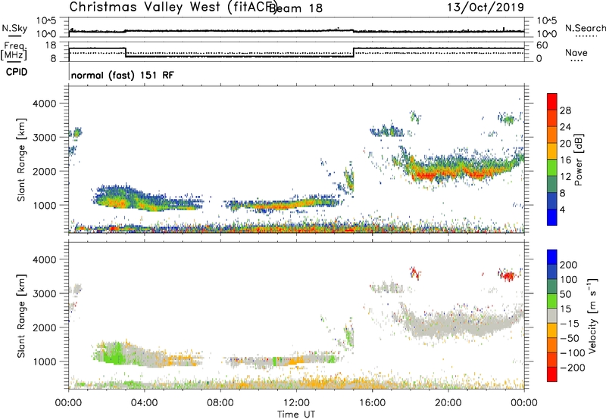The image size is (606, 419).
Task: Click the 'normal (fast) 151 RF' text
Action: pos(123,75)
